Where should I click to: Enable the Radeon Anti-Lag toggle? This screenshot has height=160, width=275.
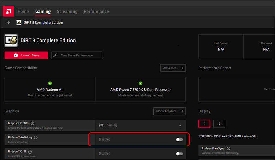coord(179,139)
